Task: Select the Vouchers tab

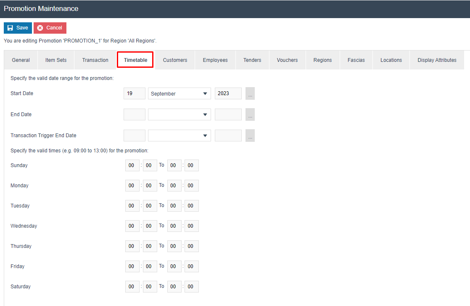Action: (287, 60)
